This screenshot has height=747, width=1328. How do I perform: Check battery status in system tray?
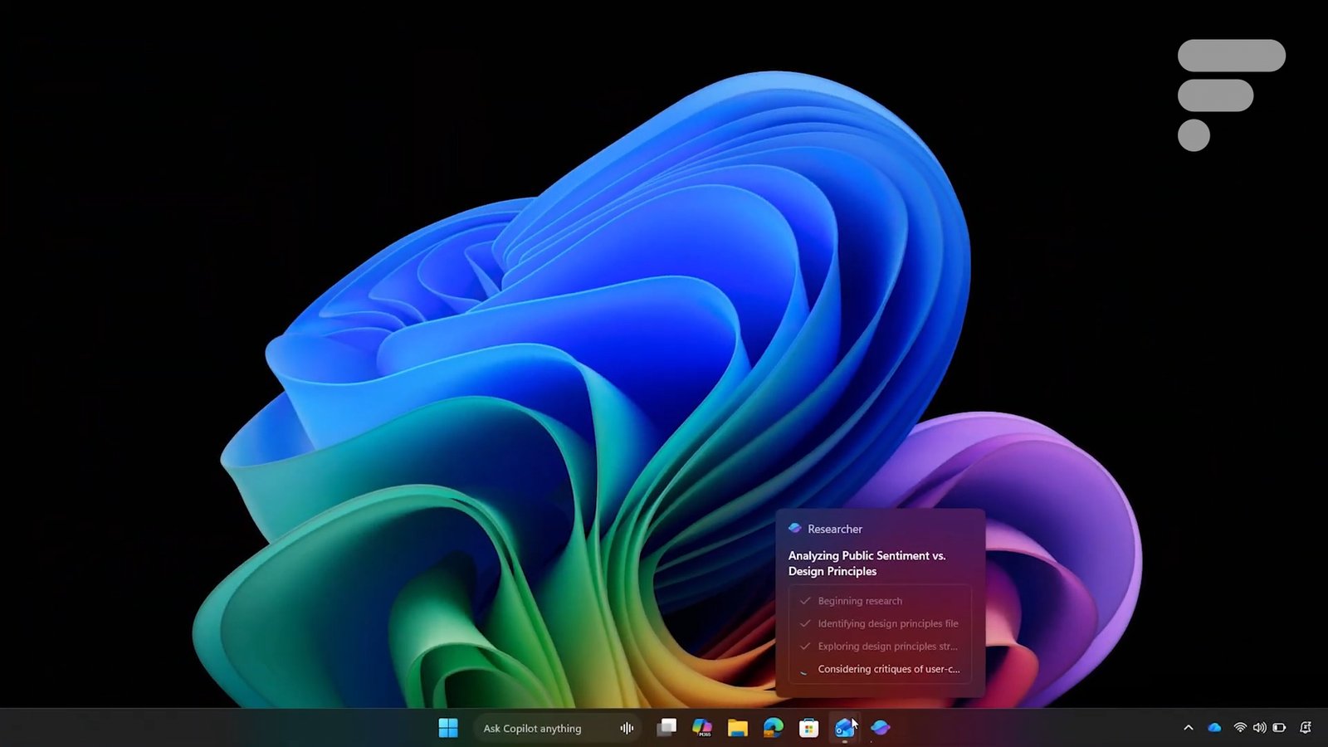point(1279,728)
